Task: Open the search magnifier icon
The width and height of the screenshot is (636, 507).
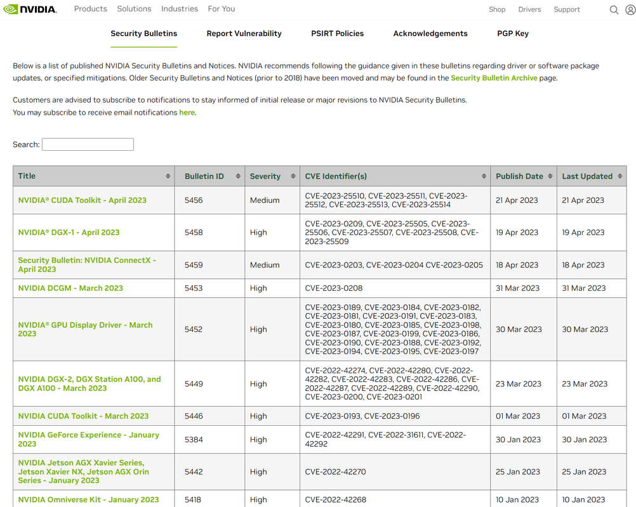Action: coord(614,10)
